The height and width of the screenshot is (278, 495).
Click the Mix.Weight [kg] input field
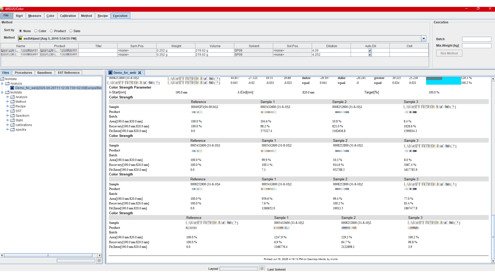click(x=476, y=46)
